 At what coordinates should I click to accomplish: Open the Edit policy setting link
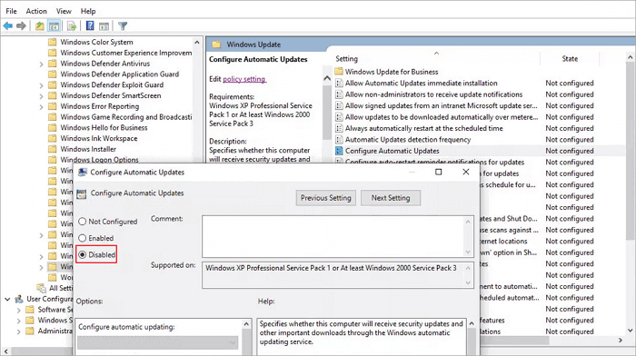(x=244, y=79)
